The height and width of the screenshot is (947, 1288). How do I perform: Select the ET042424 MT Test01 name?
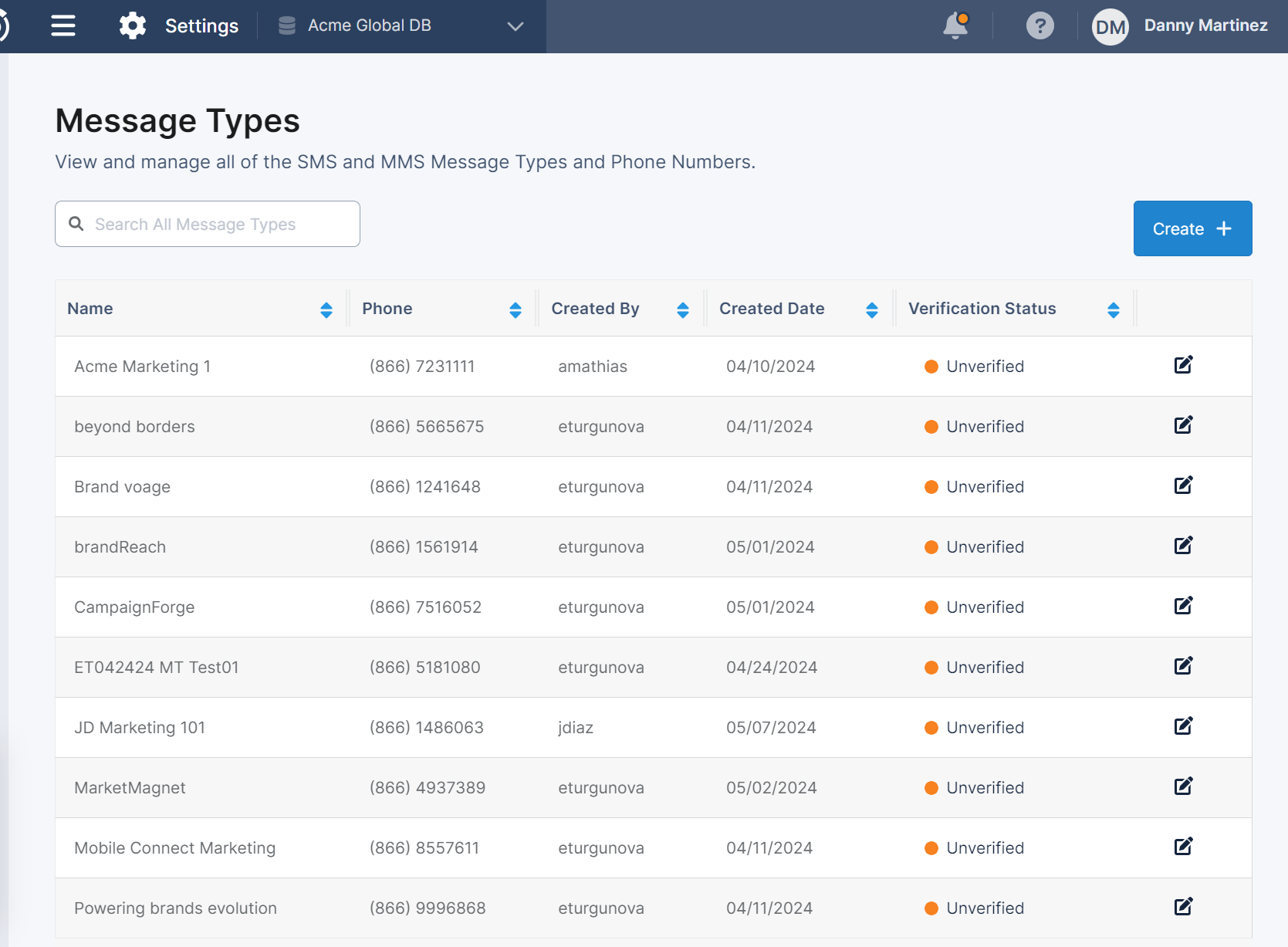tap(157, 668)
